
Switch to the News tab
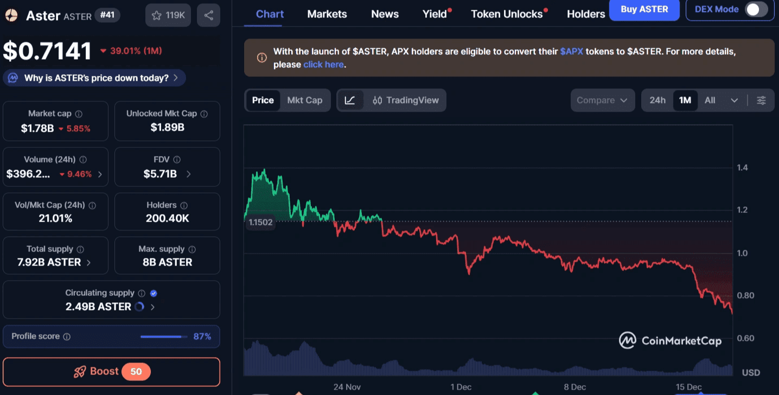click(x=385, y=14)
